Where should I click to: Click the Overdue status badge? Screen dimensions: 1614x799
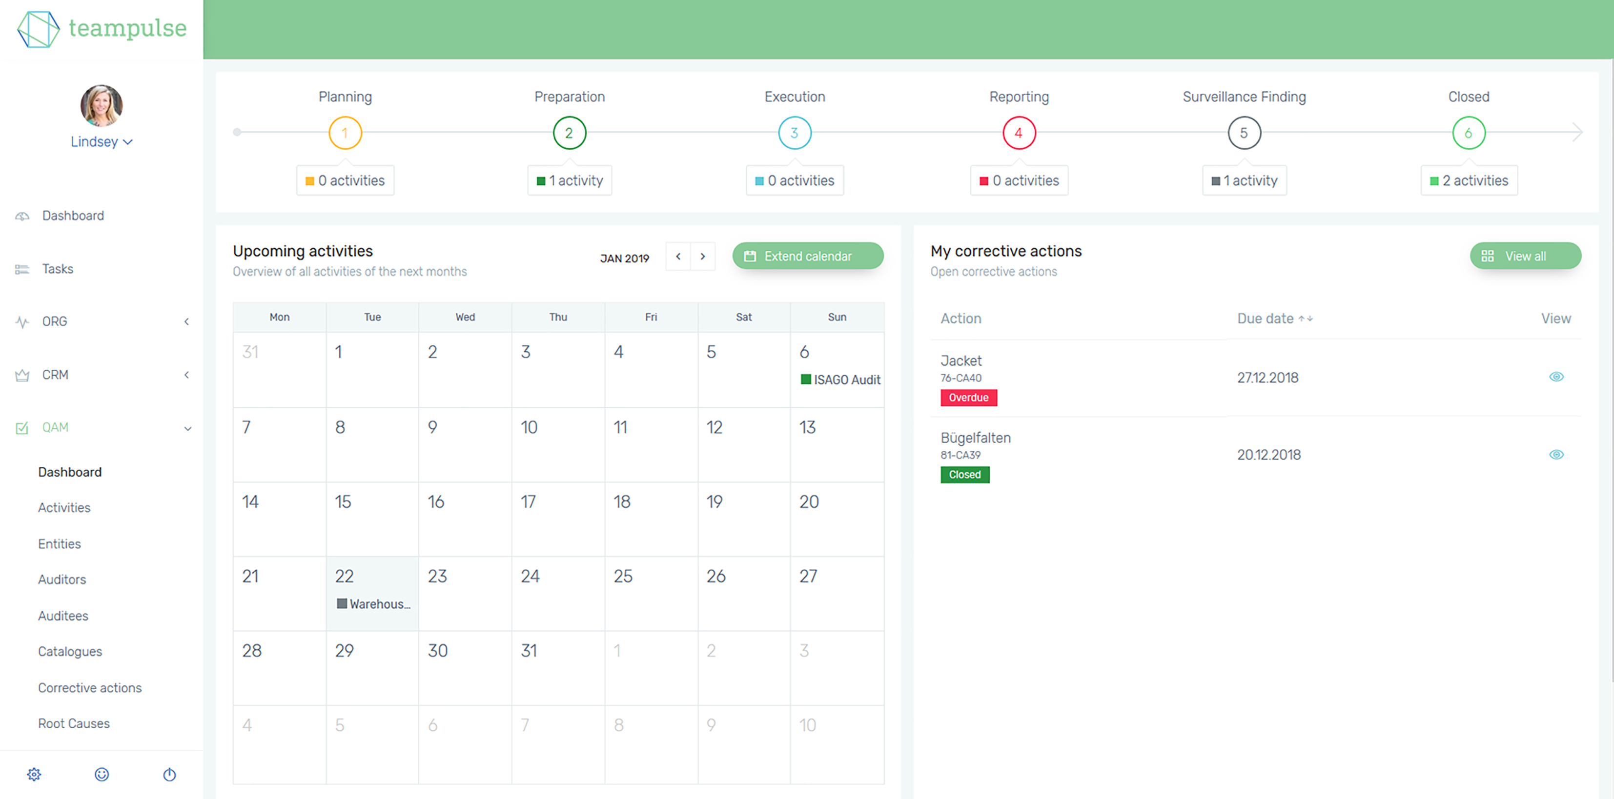pos(968,398)
